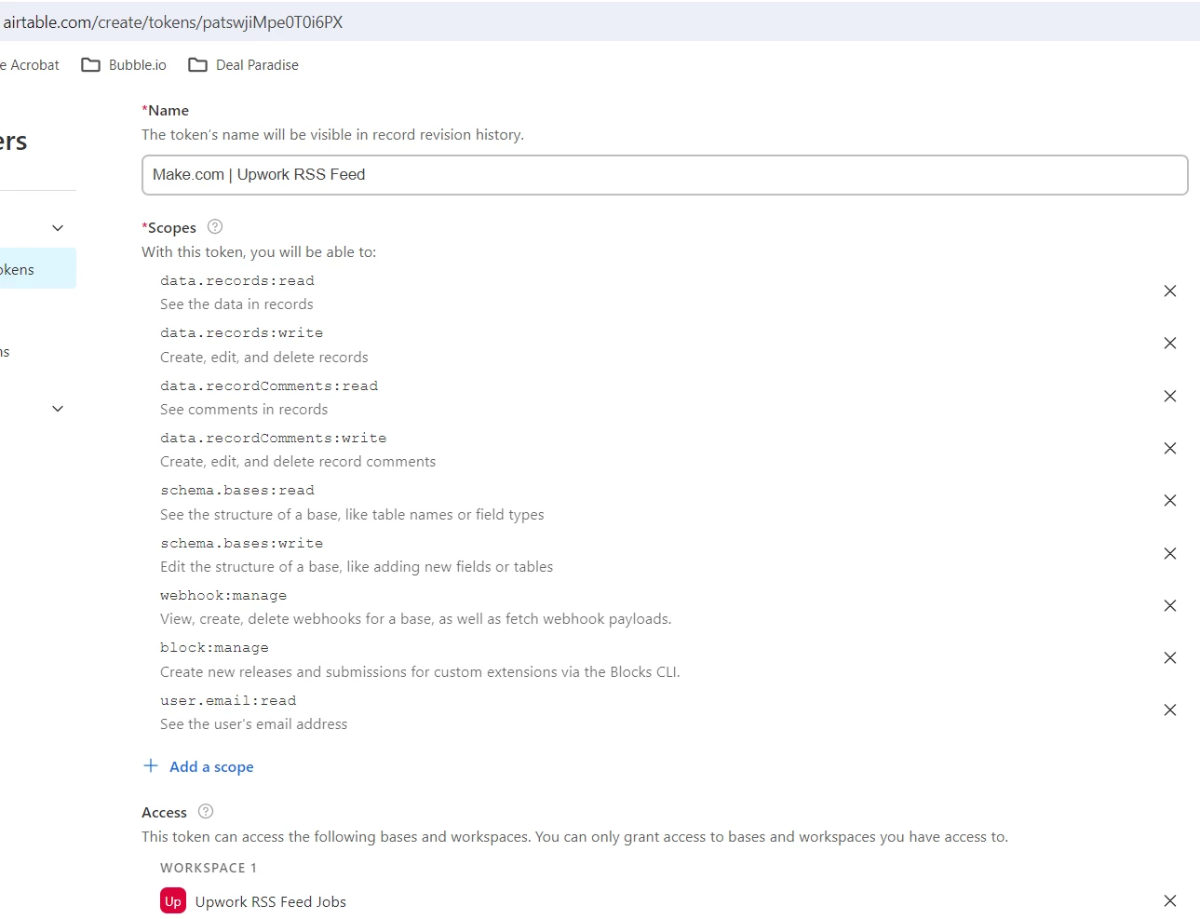Image resolution: width=1200 pixels, height=919 pixels.
Task: Click the data.records:write scope name
Action: point(242,333)
